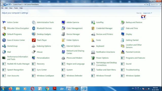Open the recent pages dropdown beside Forward
The height and width of the screenshot is (91, 162).
click(7, 5)
